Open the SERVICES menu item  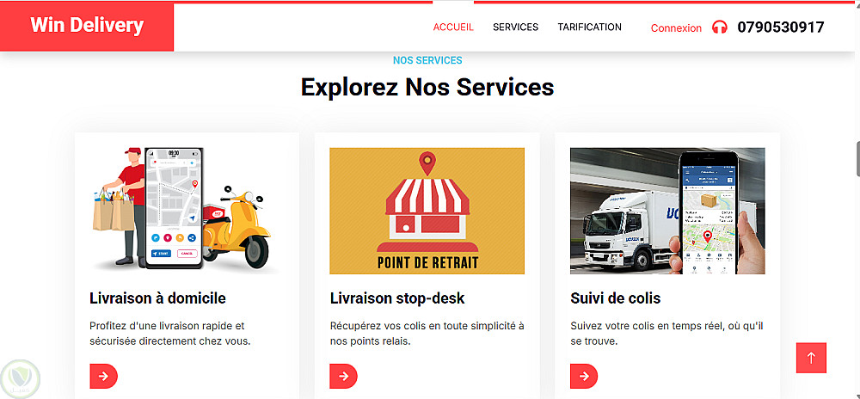click(x=515, y=28)
